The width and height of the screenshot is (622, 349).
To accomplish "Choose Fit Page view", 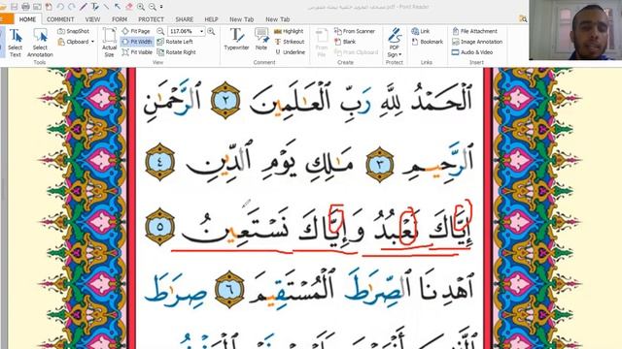I will (136, 31).
